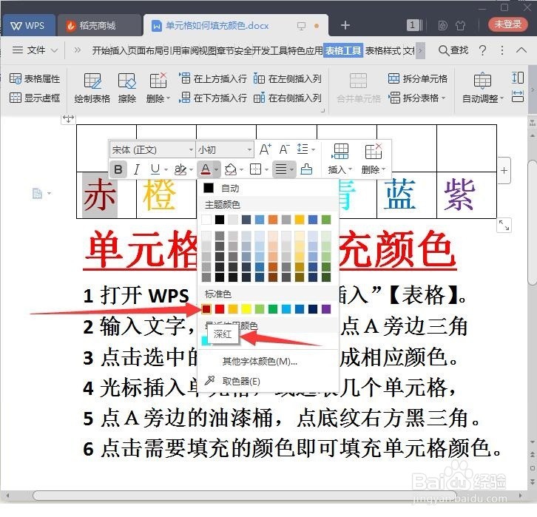The height and width of the screenshot is (517, 537).
Task: Open the 稻壳商城 tab
Action: point(99,25)
